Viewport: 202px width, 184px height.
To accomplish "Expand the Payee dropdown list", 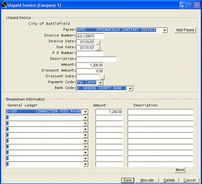I will click(x=165, y=30).
